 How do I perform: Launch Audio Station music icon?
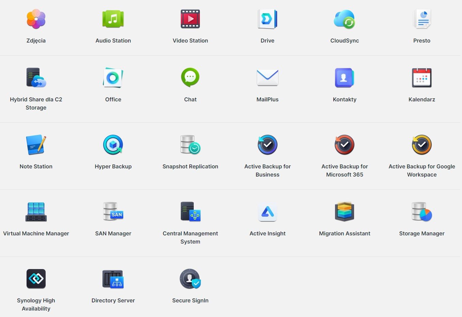point(113,19)
